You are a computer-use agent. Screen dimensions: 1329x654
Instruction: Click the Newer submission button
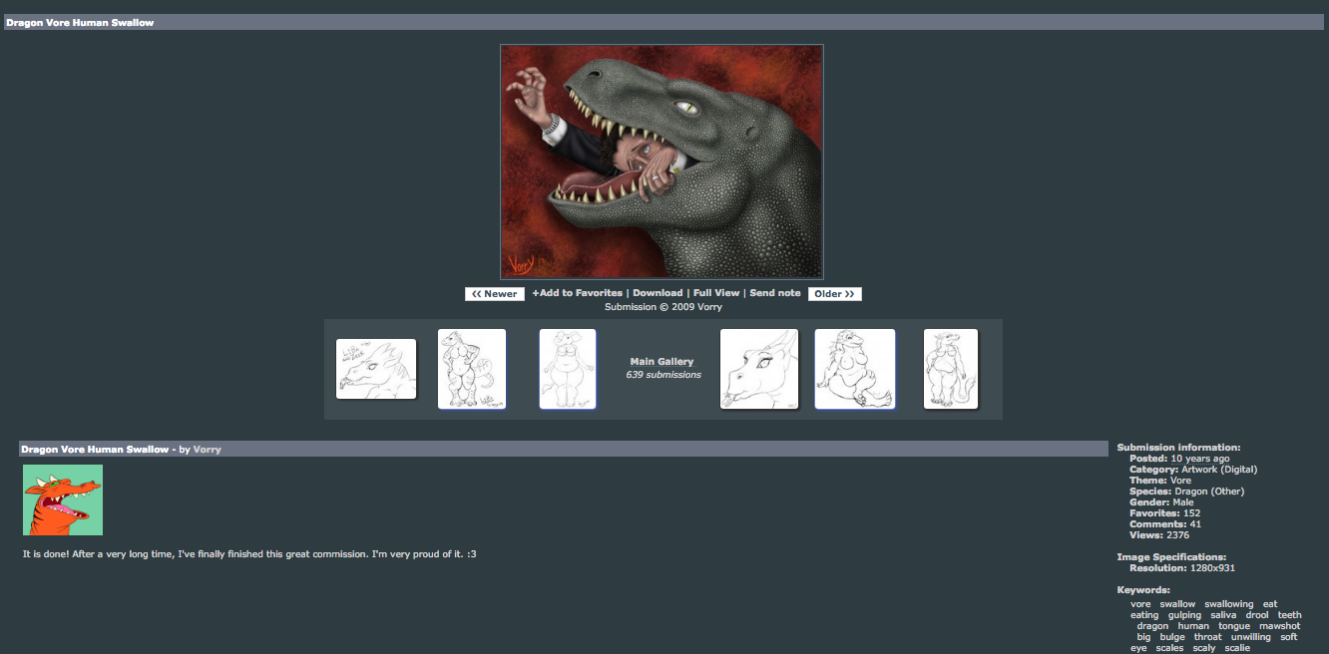click(495, 294)
